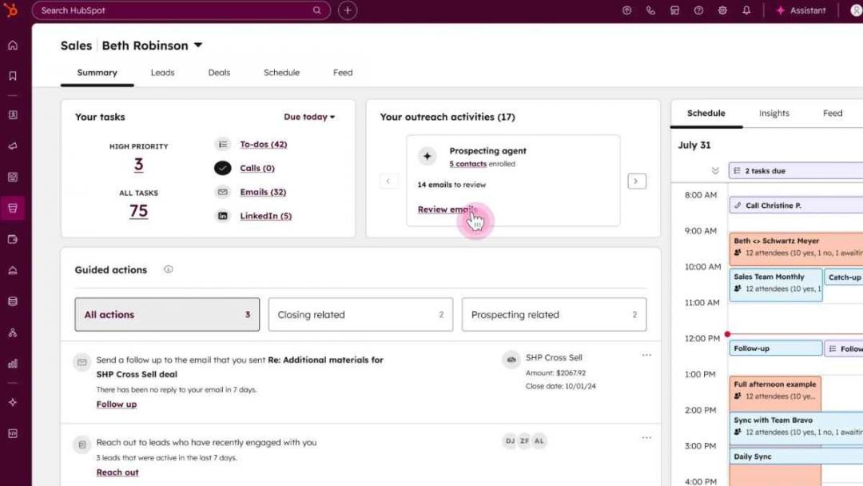Image resolution: width=863 pixels, height=486 pixels.
Task: Open the Data management database sidebar icon
Action: pyautogui.click(x=13, y=301)
